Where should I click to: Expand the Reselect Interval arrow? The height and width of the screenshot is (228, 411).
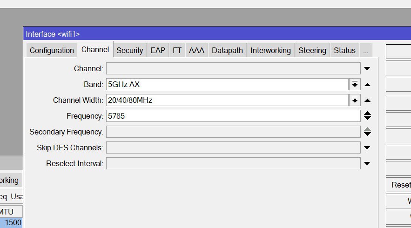tap(367, 163)
